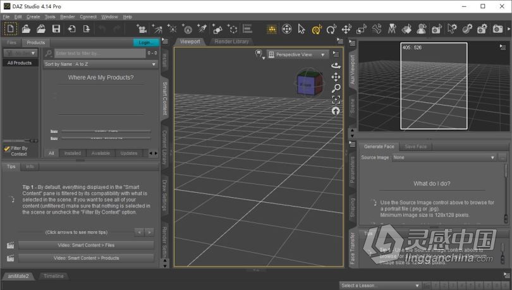Screen dimensions: 512x290
Task: Reset the viewport camera view
Action: pyautogui.click(x=336, y=111)
